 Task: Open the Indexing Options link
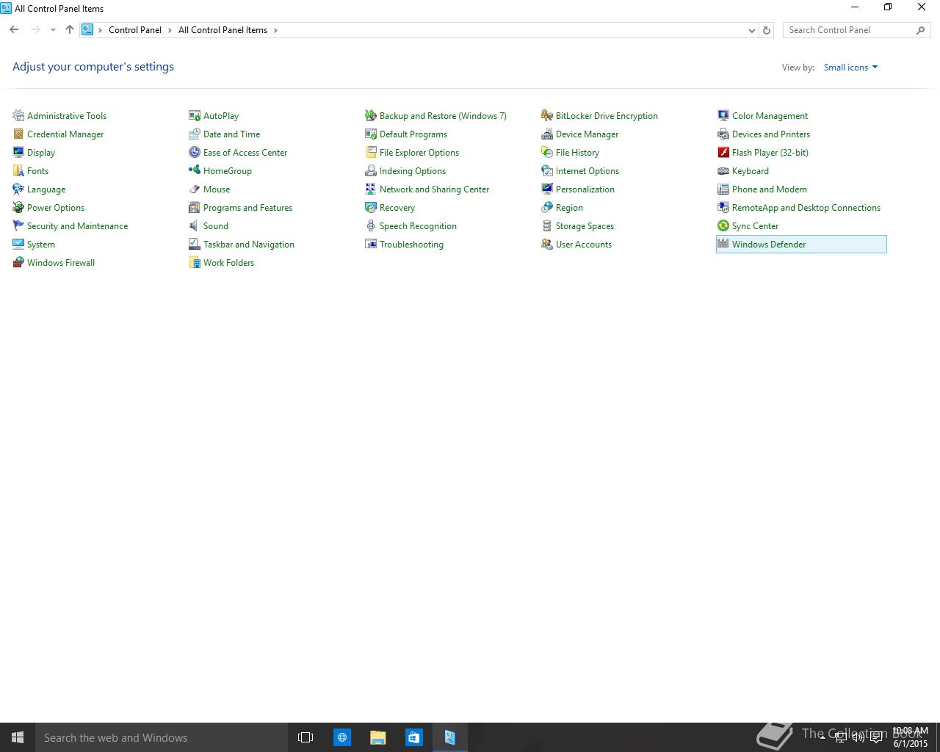coord(413,171)
